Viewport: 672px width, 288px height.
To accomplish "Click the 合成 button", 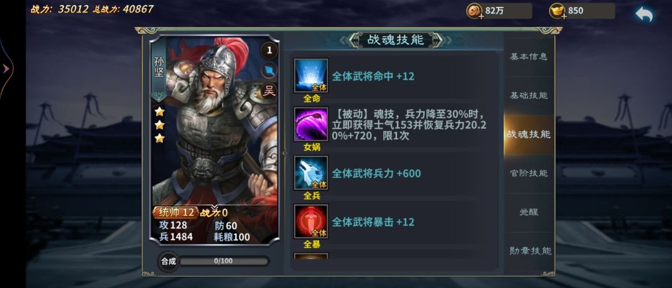I will tap(169, 261).
